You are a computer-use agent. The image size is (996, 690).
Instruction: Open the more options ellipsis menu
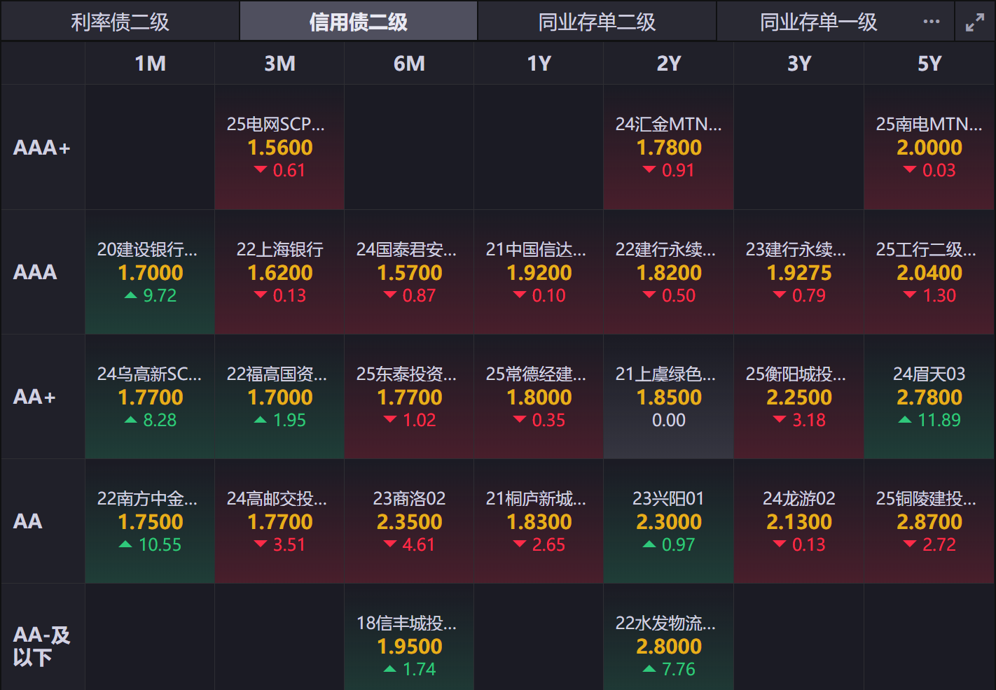(931, 22)
